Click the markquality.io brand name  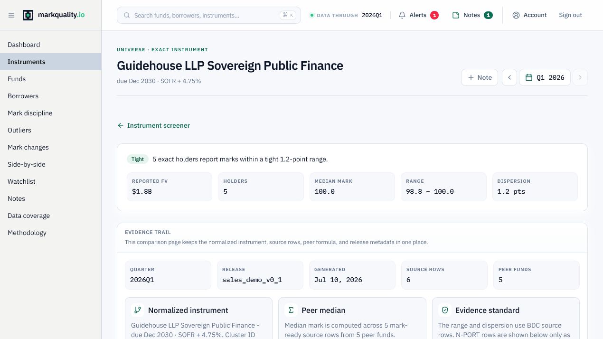(x=61, y=15)
